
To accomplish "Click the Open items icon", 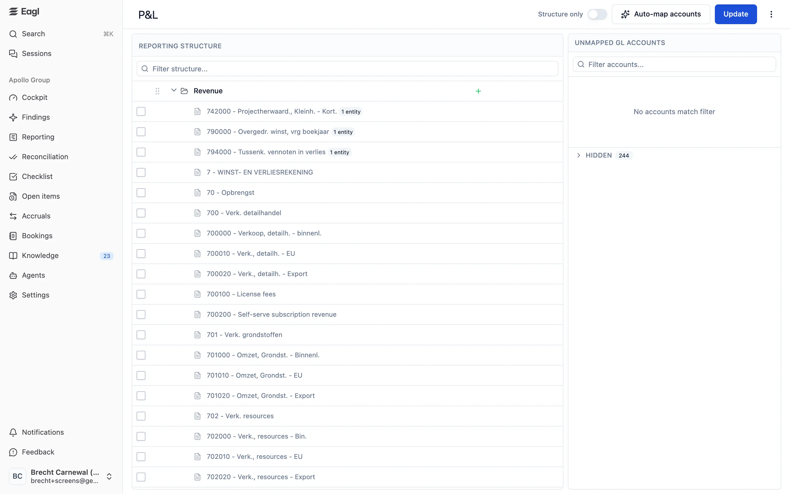I will (13, 196).
